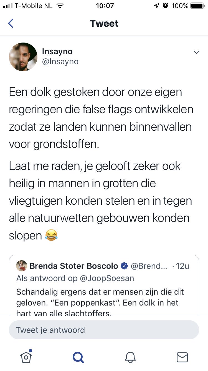208x371 pixels.
Task: Tap the verified badge next to Brenda
Action: tap(124, 266)
